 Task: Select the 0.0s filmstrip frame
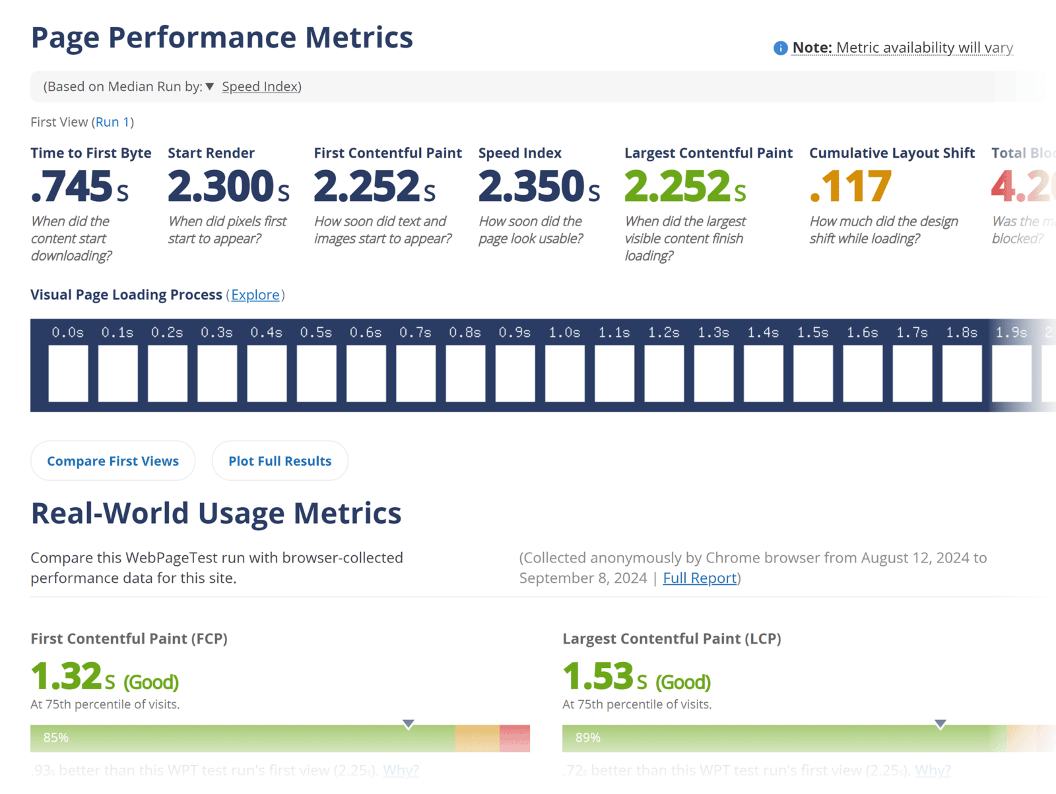[68, 373]
